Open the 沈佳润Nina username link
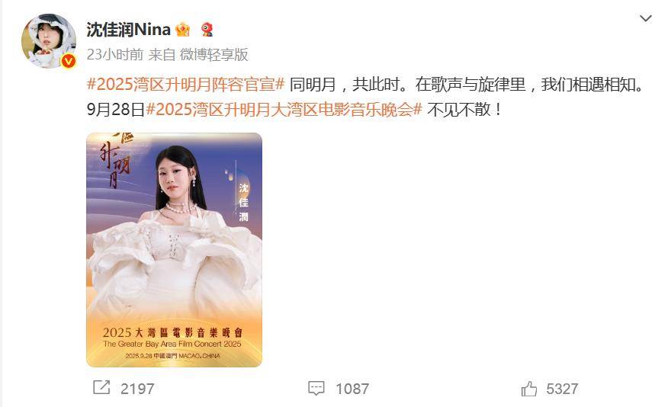Screen dimensions: 671x407 [128, 30]
